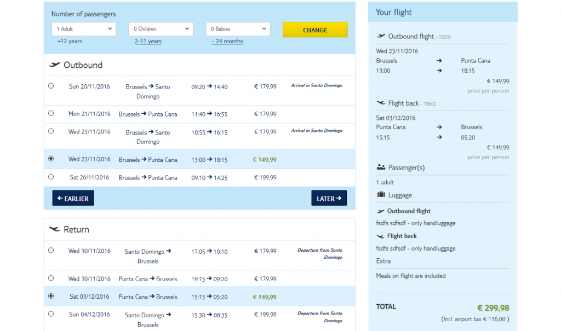Open the 0 Children dropdown
Viewport: 561px width, 331px height.
coord(161,29)
